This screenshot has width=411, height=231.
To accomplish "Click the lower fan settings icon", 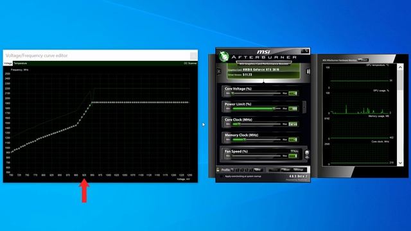I will click(x=307, y=157).
